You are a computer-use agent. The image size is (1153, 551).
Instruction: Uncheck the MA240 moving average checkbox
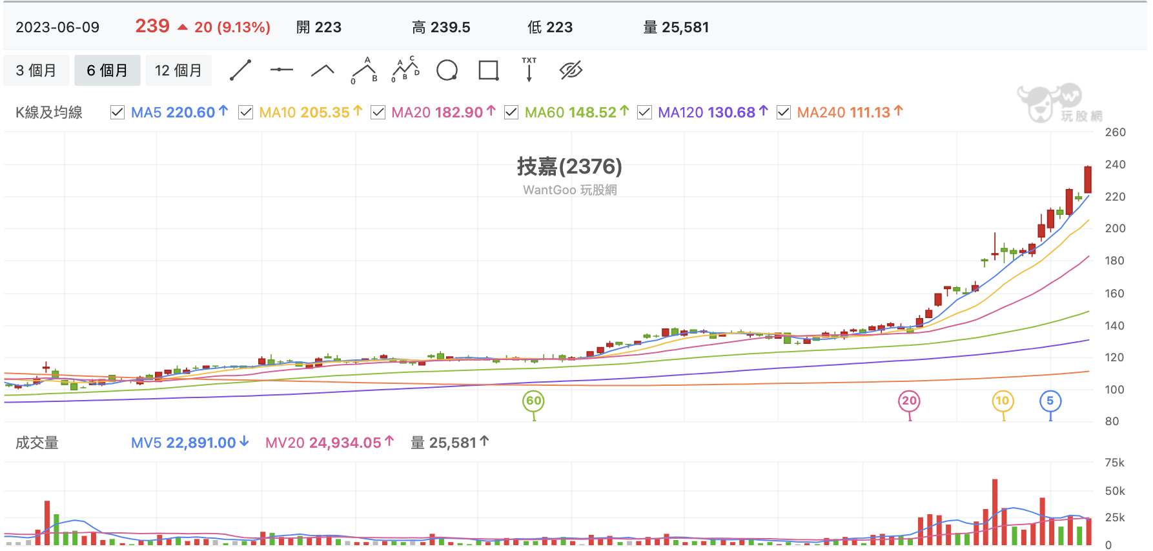pyautogui.click(x=784, y=112)
